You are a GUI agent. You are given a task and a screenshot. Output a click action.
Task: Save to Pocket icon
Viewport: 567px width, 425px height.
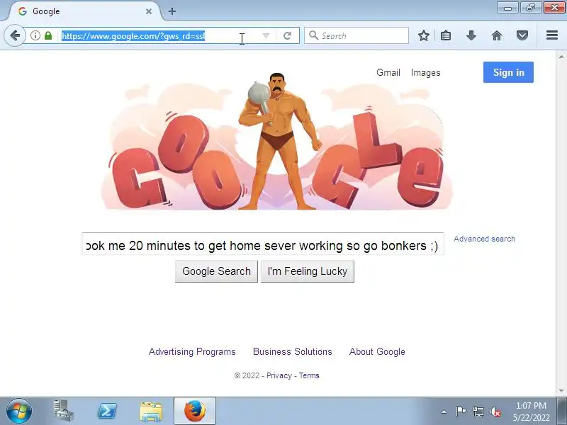point(522,35)
